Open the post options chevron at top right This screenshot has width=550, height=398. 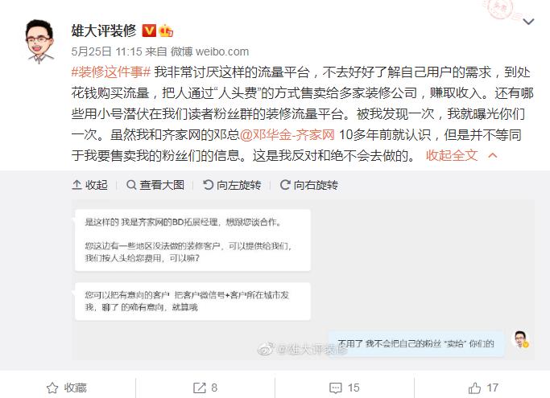(x=528, y=22)
